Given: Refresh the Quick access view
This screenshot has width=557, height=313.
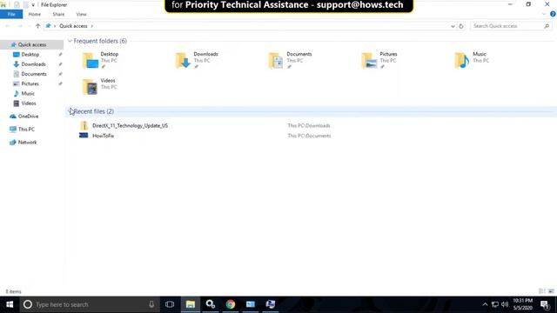Looking at the screenshot, I should [x=461, y=26].
